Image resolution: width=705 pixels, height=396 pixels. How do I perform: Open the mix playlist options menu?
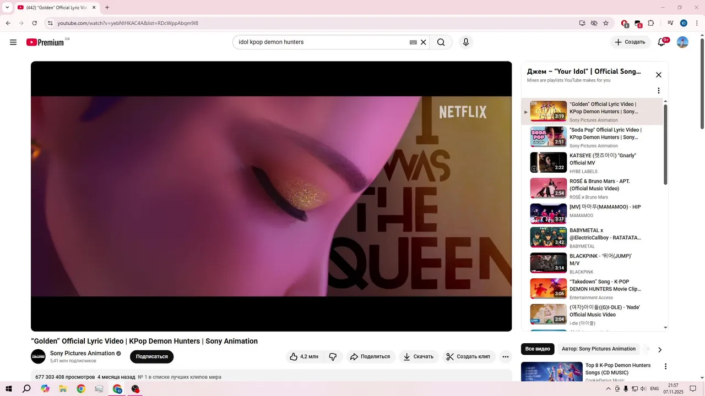point(658,91)
